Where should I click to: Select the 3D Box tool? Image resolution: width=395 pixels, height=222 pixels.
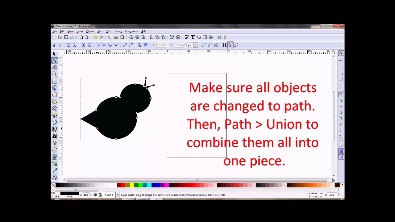pos(55,88)
